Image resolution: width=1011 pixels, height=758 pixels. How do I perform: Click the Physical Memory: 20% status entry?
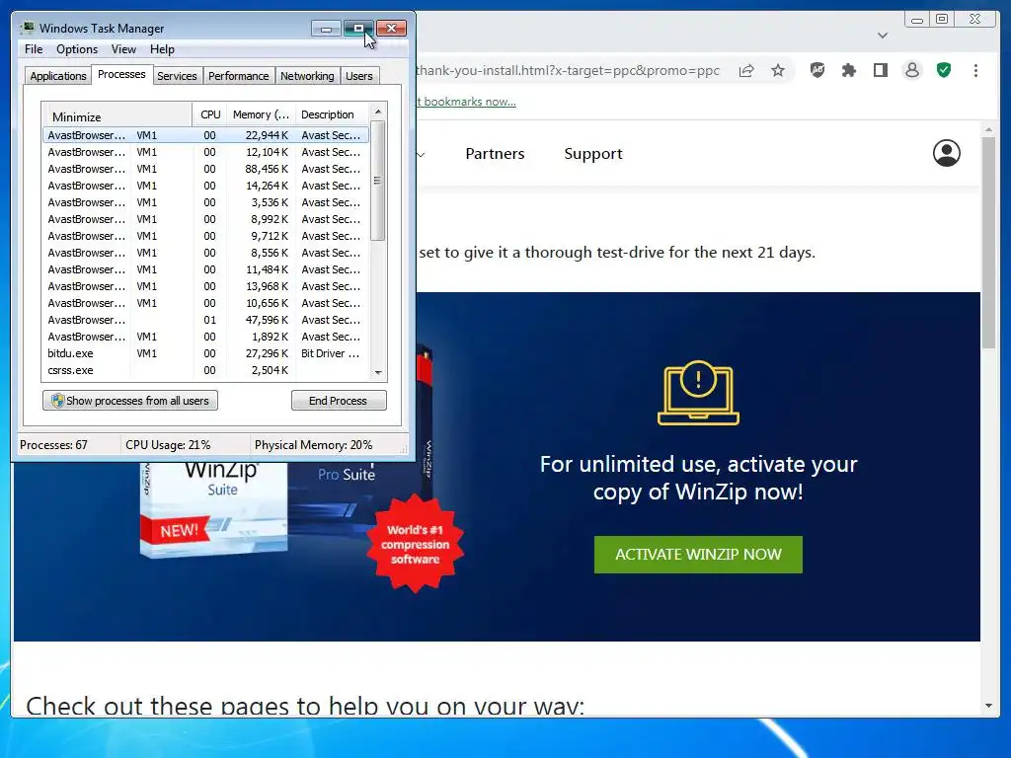(x=313, y=445)
